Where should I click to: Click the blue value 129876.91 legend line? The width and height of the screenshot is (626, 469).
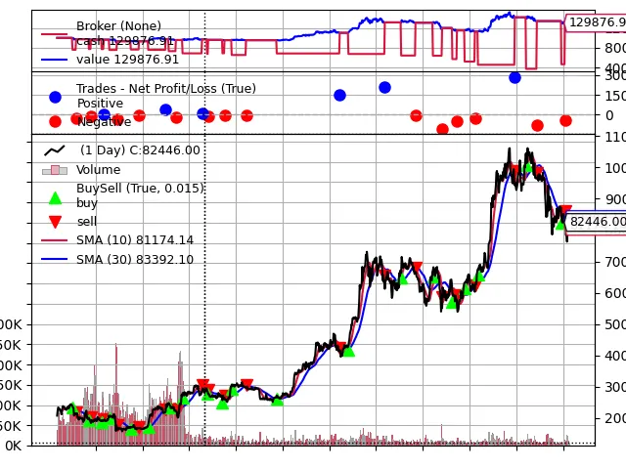[x=55, y=60]
